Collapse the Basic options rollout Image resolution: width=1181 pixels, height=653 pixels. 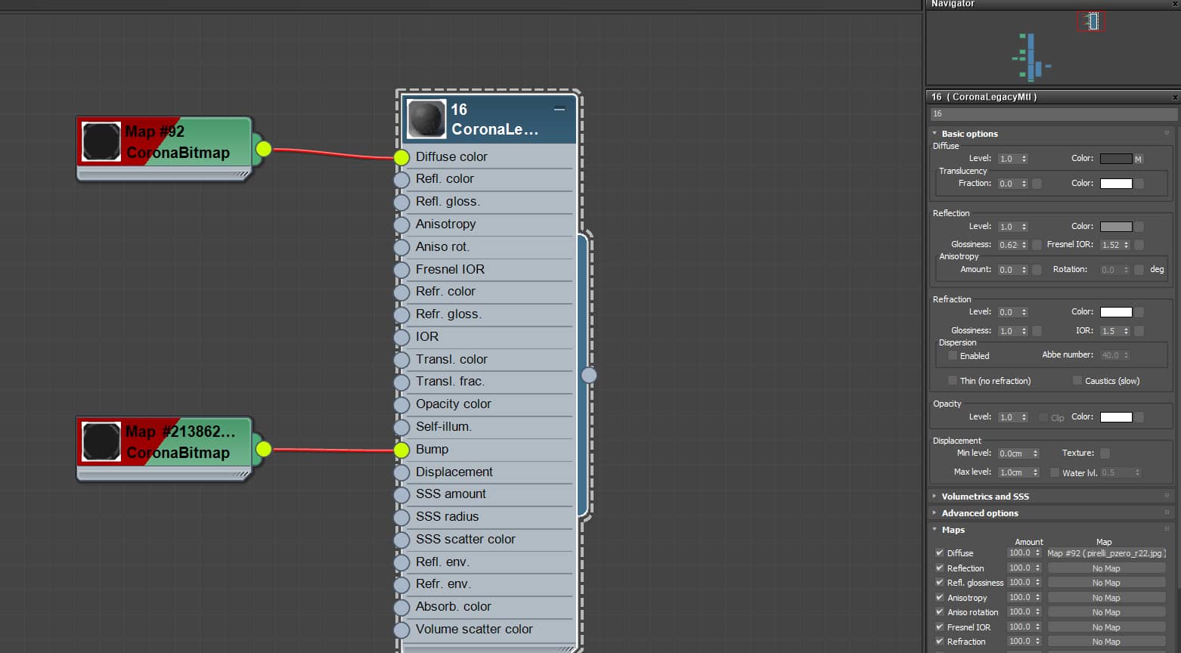tap(969, 134)
